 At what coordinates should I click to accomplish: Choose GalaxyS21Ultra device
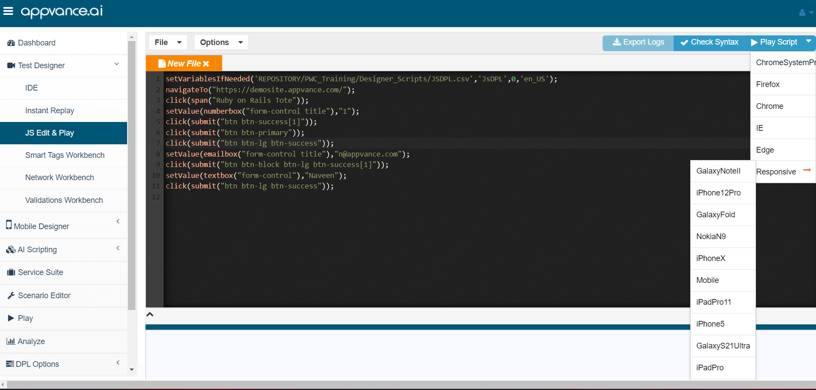[723, 346]
